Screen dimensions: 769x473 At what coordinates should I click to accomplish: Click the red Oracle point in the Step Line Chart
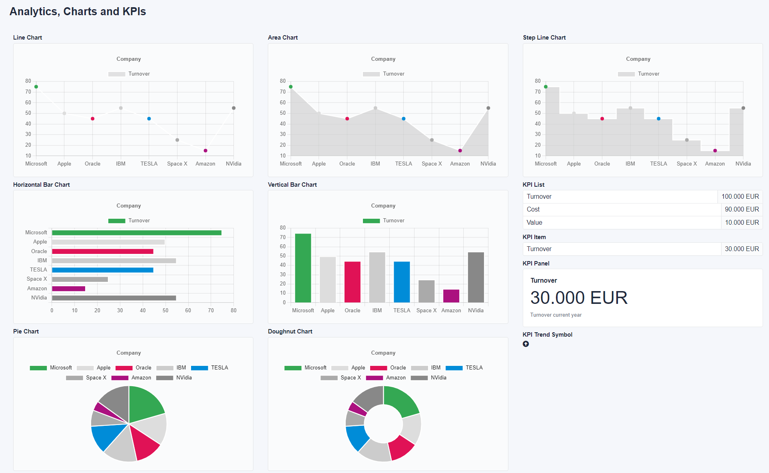tap(602, 119)
